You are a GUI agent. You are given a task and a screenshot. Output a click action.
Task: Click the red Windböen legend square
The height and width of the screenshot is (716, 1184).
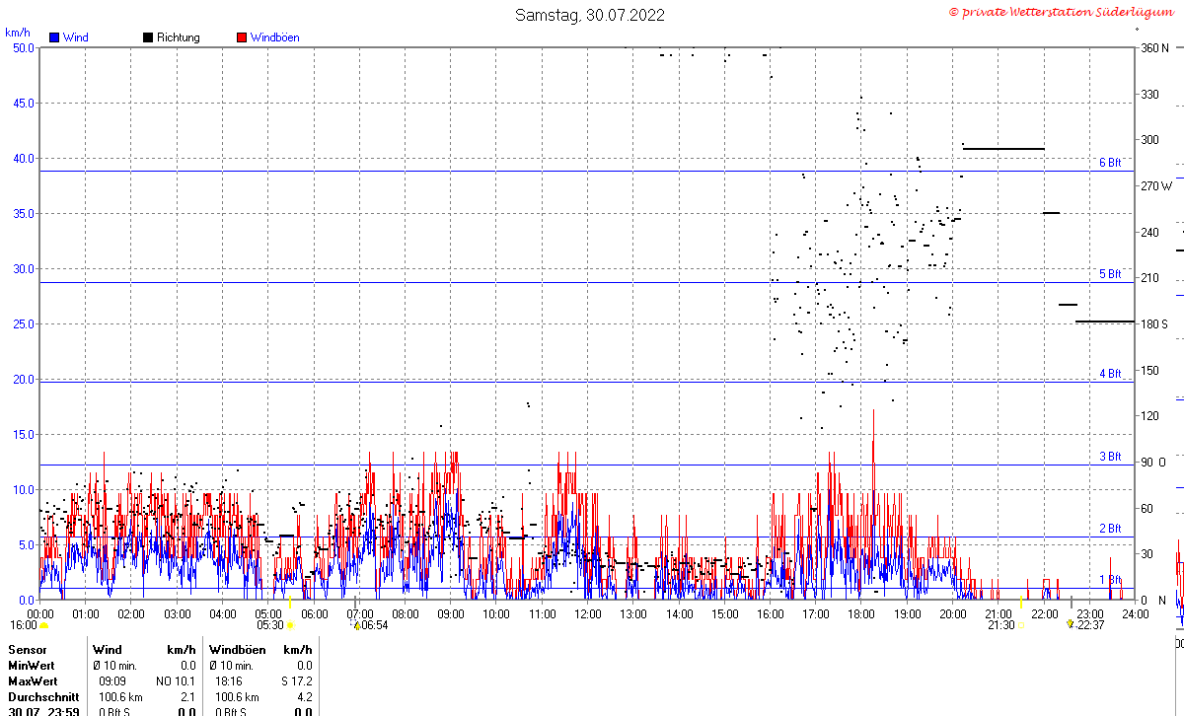click(x=242, y=37)
